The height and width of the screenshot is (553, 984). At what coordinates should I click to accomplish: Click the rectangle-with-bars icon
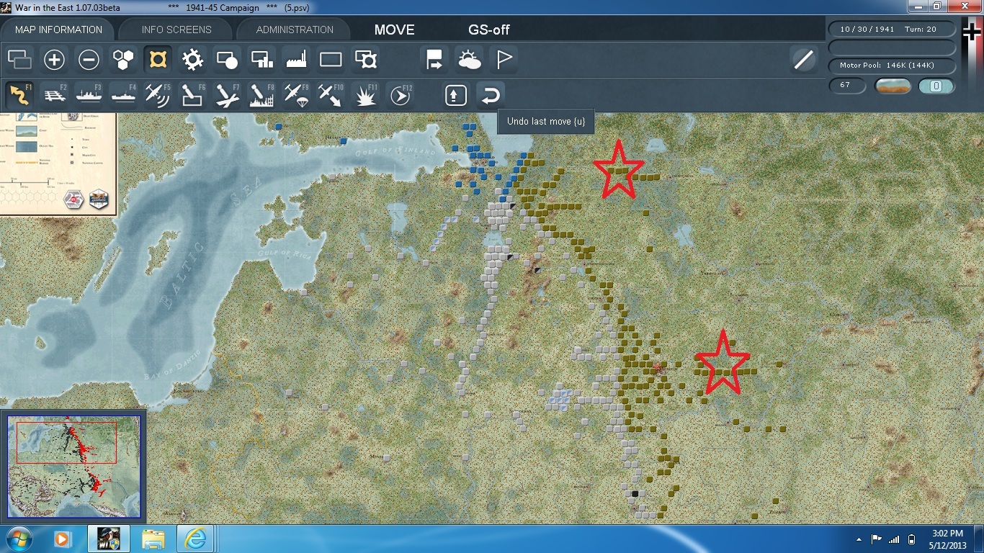[261, 60]
